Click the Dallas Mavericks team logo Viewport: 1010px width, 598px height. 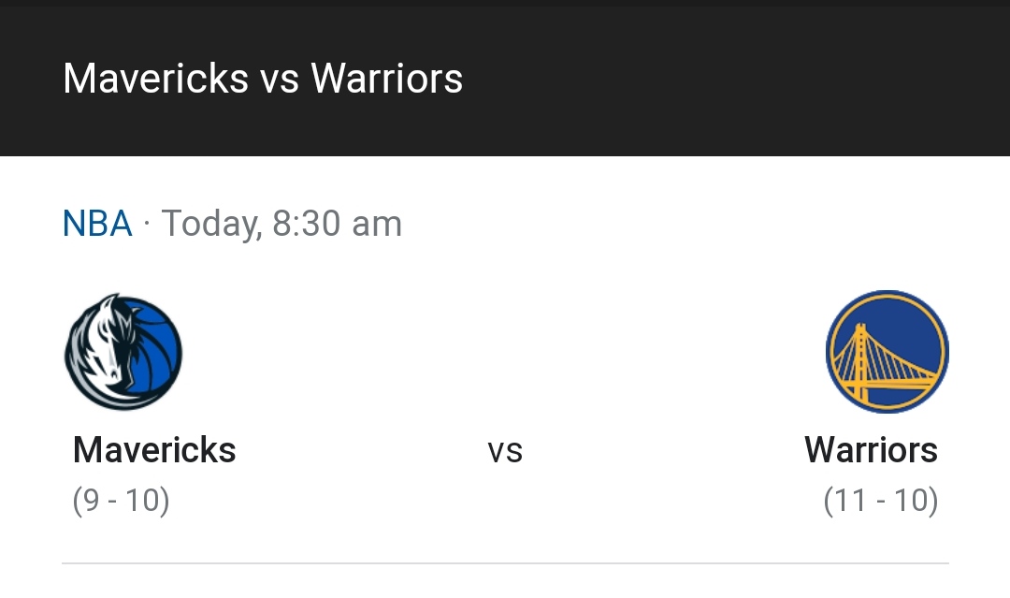click(123, 352)
